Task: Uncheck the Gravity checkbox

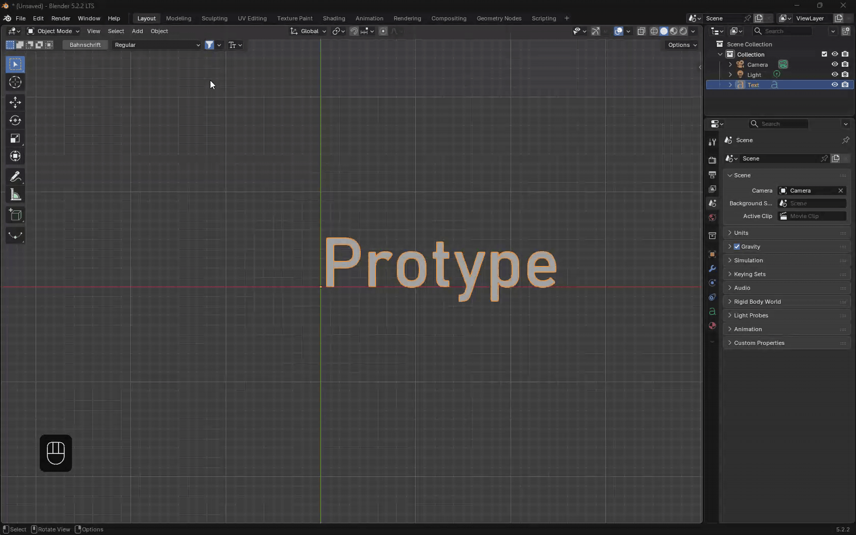Action: (737, 247)
